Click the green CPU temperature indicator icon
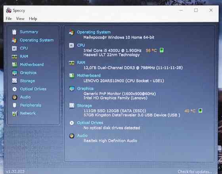Screen dimensions: 222x174 (162, 50)
